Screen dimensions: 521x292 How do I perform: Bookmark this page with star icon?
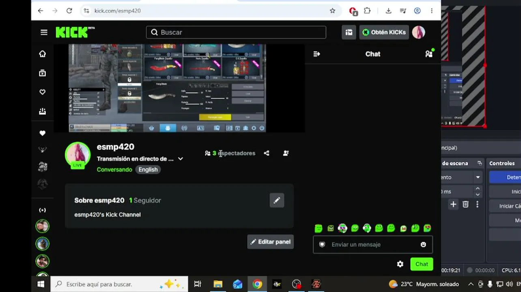[x=332, y=11]
